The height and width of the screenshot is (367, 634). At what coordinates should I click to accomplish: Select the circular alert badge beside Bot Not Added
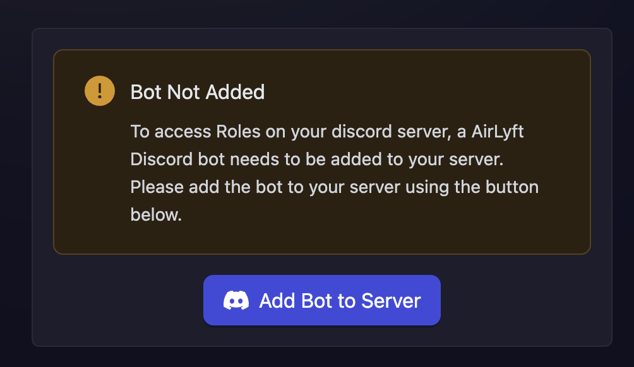[x=99, y=91]
